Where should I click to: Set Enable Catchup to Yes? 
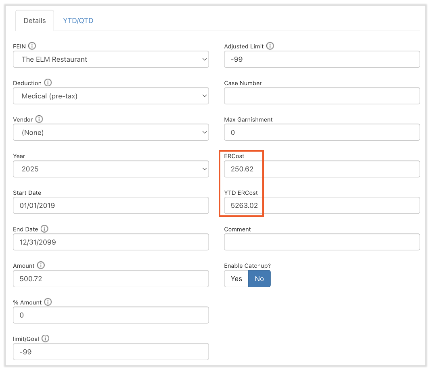coord(236,279)
